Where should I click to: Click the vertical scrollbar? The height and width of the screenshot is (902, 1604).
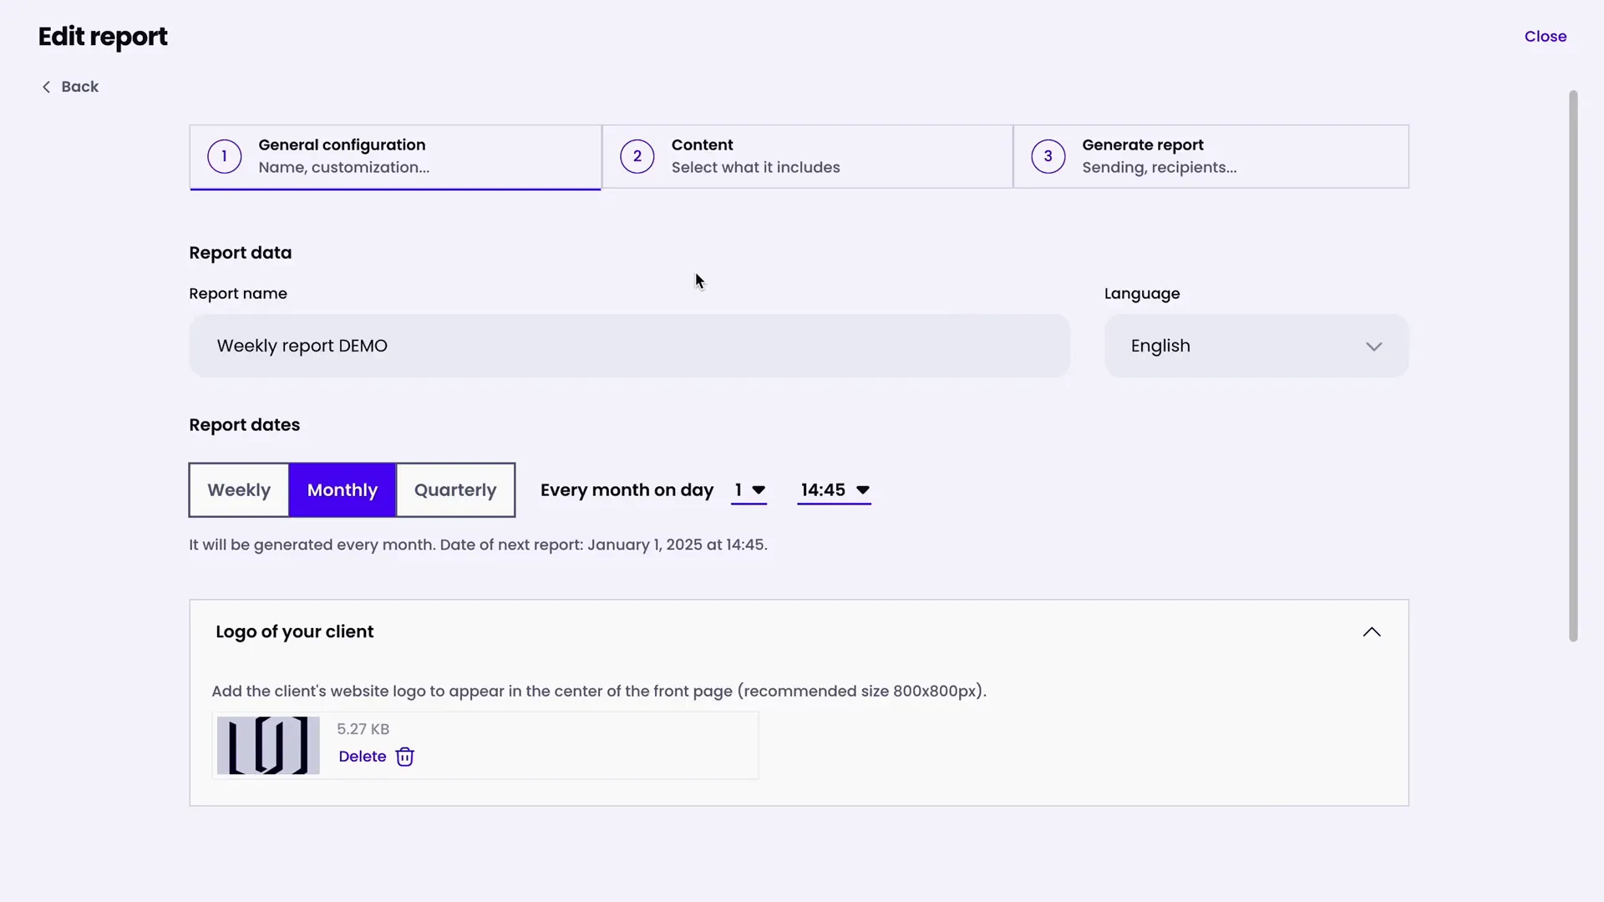[1573, 366]
